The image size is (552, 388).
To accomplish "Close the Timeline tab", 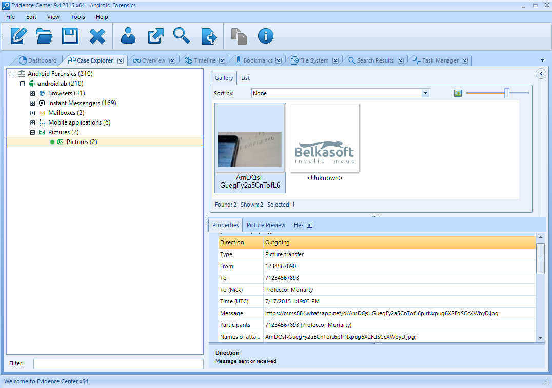I will coord(222,60).
